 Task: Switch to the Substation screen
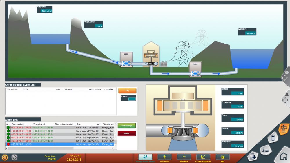(164, 157)
